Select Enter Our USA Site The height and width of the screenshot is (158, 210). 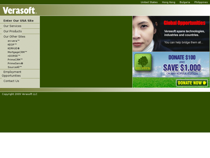click(18, 21)
